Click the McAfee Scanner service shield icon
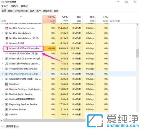This screenshot has width=141, height=129. 7,28
